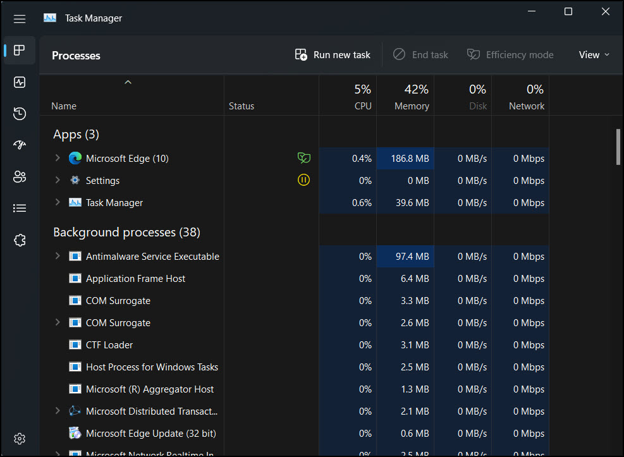
Task: Click the Task Manager icon in Apps list
Action: click(x=75, y=202)
